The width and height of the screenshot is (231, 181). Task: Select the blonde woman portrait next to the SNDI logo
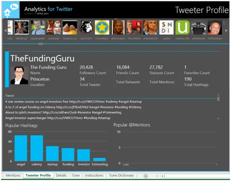click(150, 28)
